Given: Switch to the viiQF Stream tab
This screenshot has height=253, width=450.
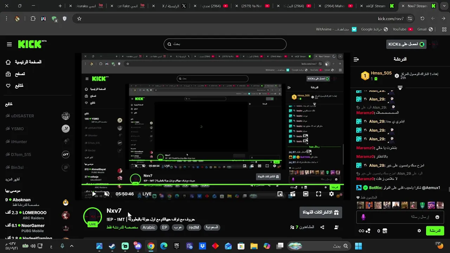Looking at the screenshot, I should pos(377,6).
